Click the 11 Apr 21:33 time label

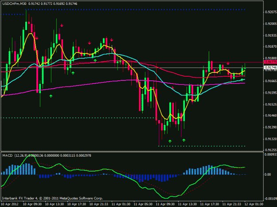(232, 204)
